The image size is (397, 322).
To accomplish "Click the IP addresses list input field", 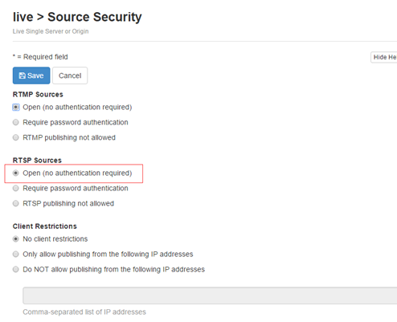I will coord(210,296).
